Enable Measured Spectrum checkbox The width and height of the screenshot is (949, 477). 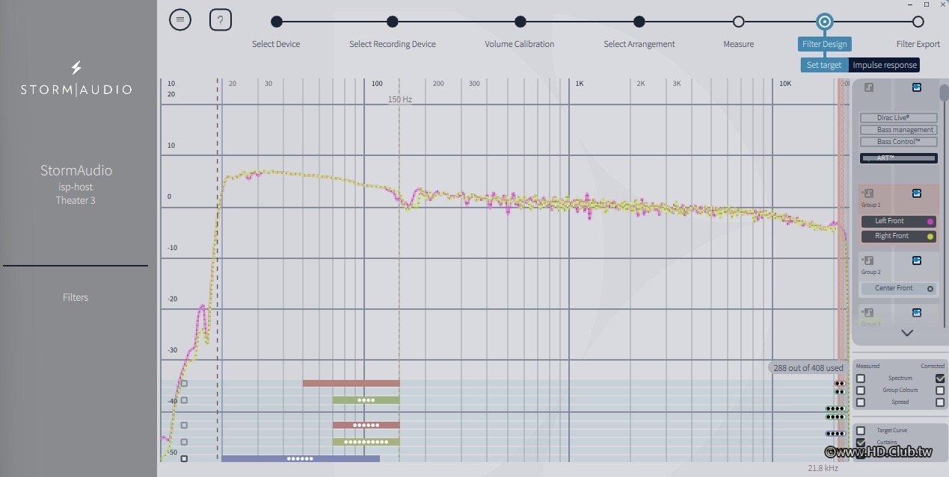(861, 378)
